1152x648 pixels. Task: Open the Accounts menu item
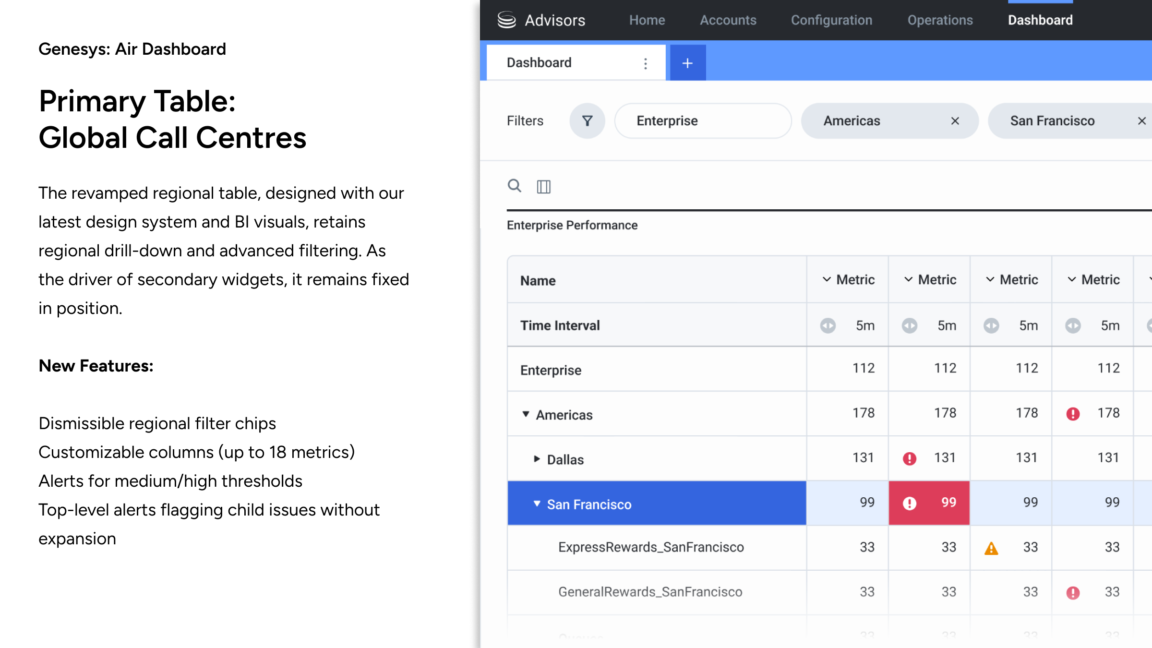click(728, 20)
